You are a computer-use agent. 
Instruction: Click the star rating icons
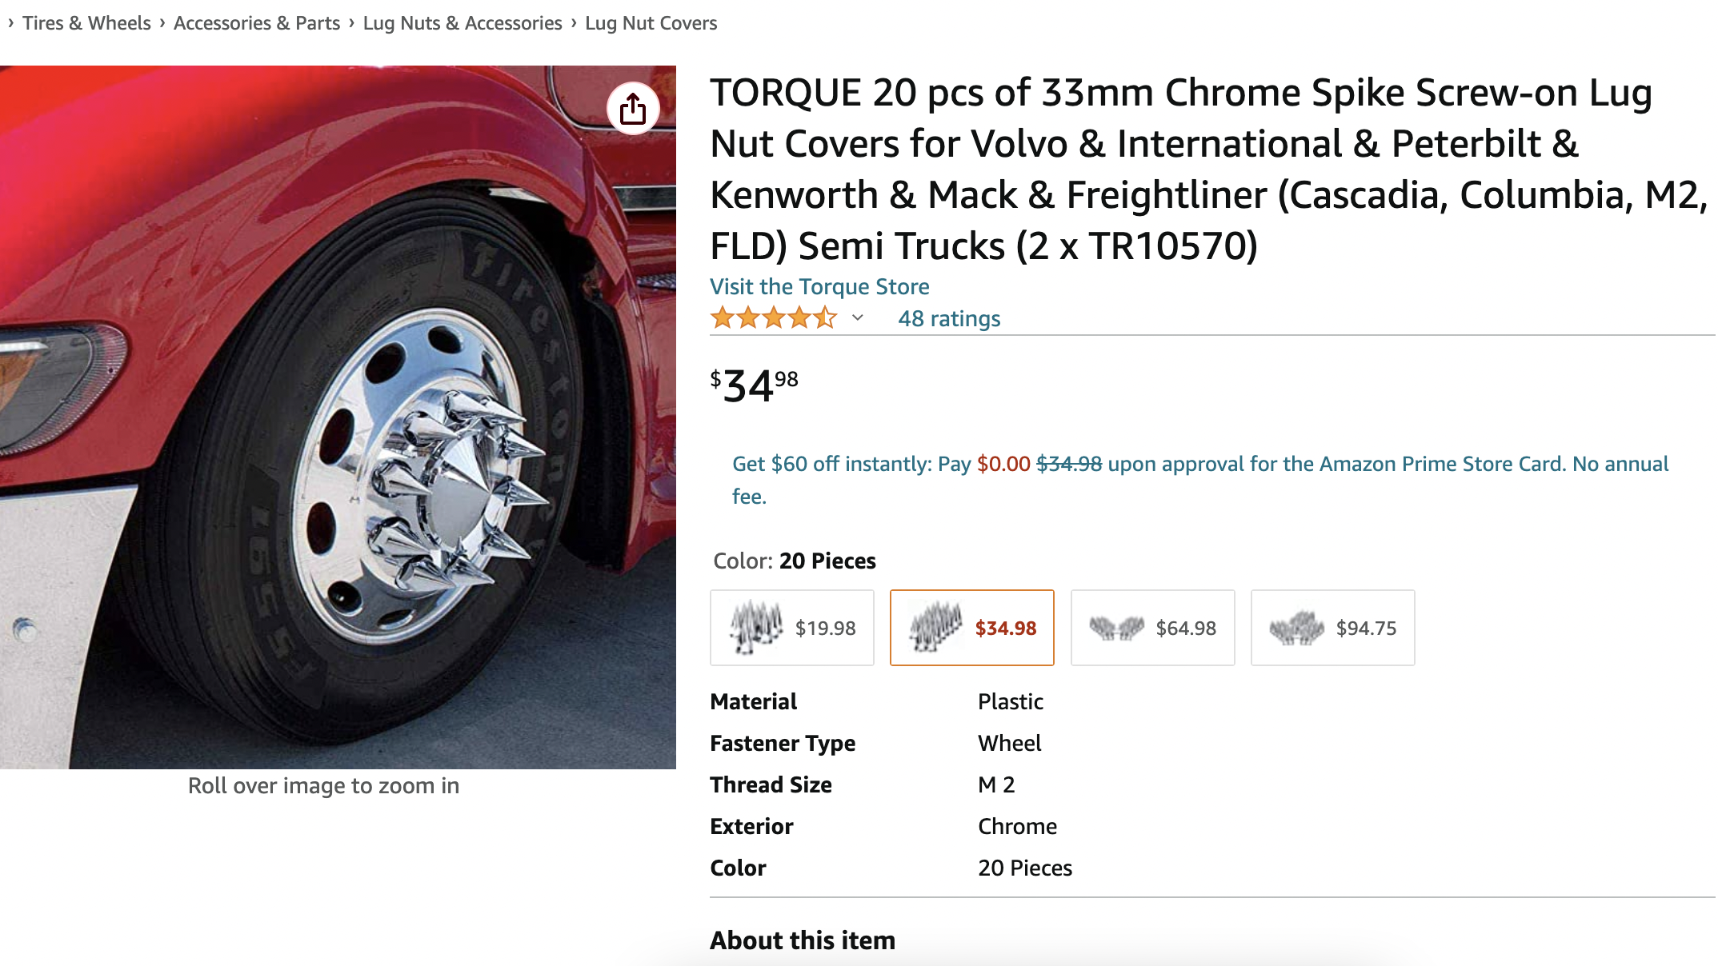pyautogui.click(x=773, y=318)
